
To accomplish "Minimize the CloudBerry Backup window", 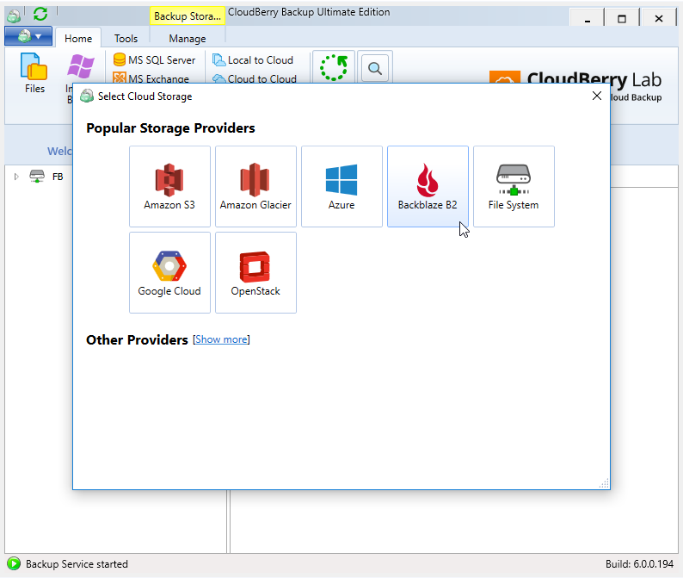I will [588, 18].
